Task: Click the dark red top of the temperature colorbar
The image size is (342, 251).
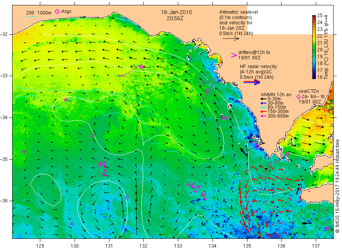Action: tap(314, 17)
